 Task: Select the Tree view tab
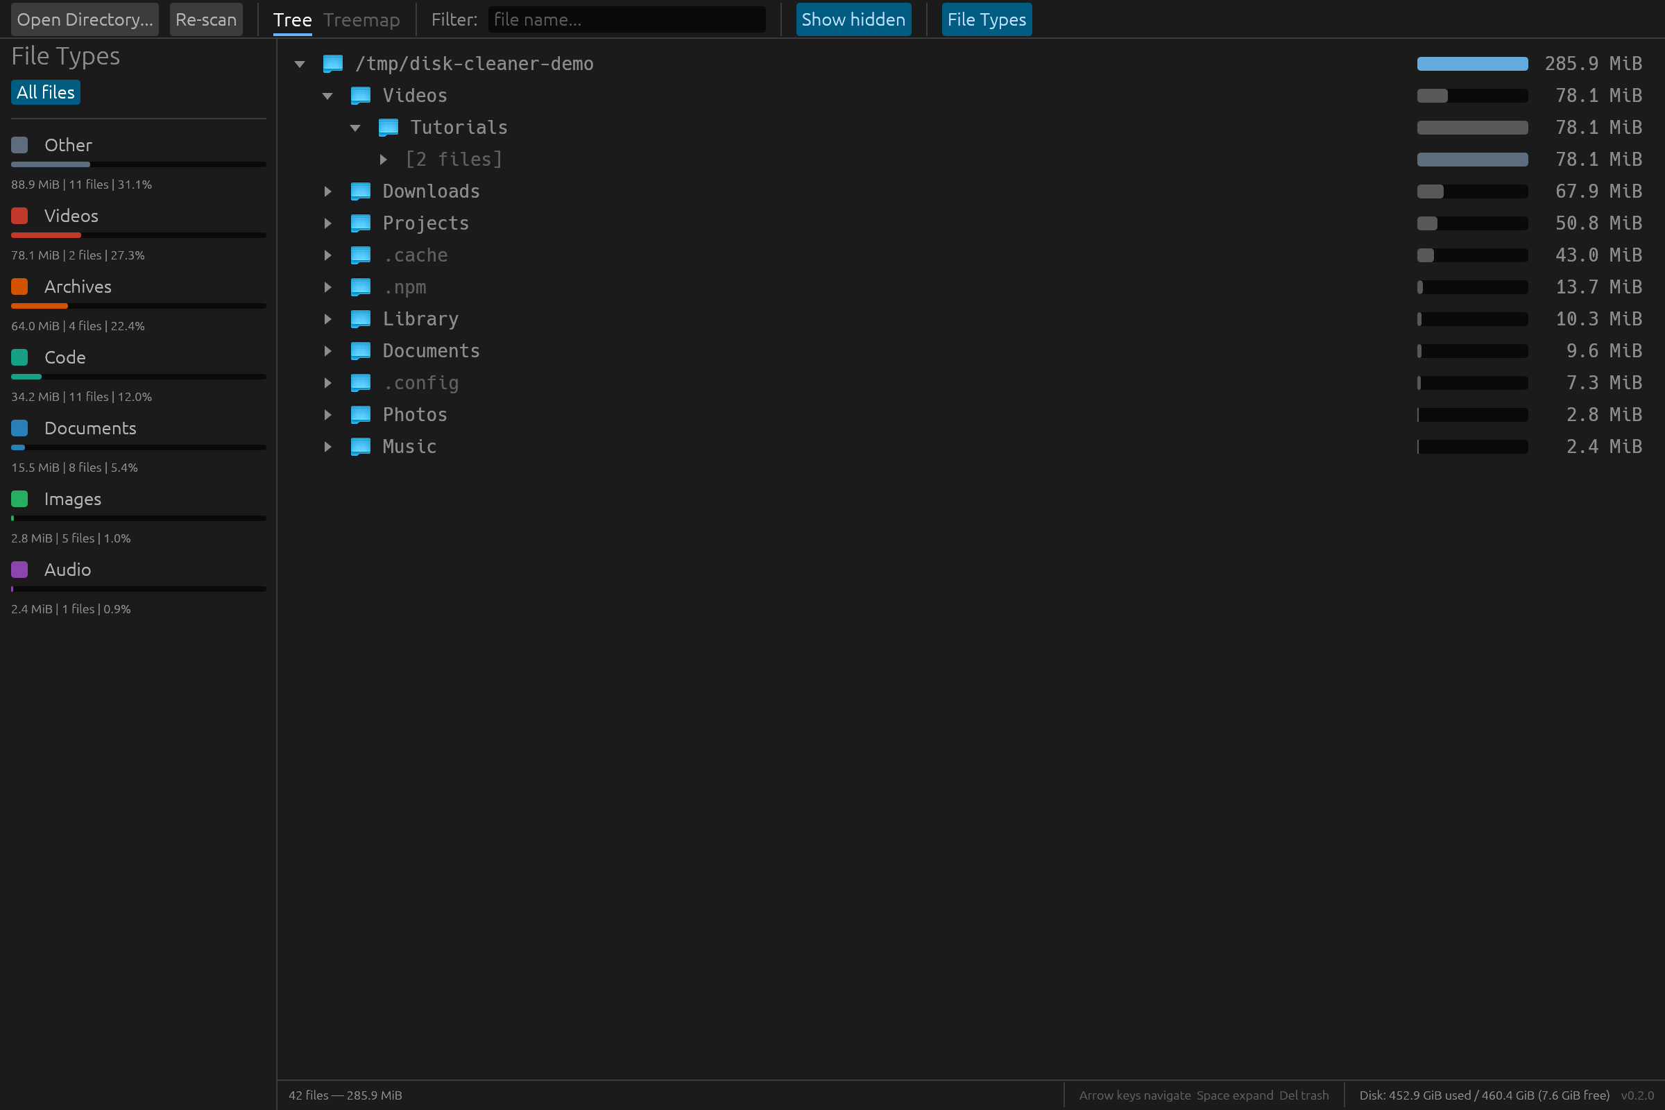click(292, 19)
